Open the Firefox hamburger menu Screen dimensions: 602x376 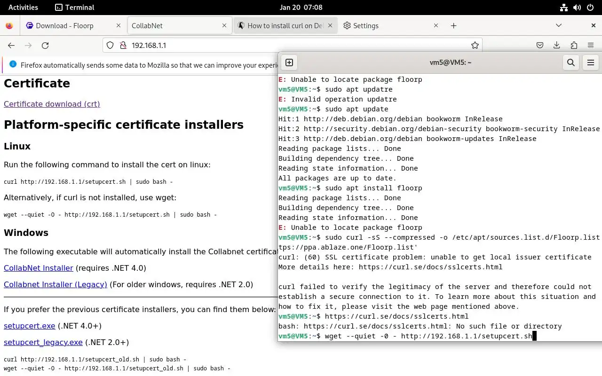coord(591,45)
